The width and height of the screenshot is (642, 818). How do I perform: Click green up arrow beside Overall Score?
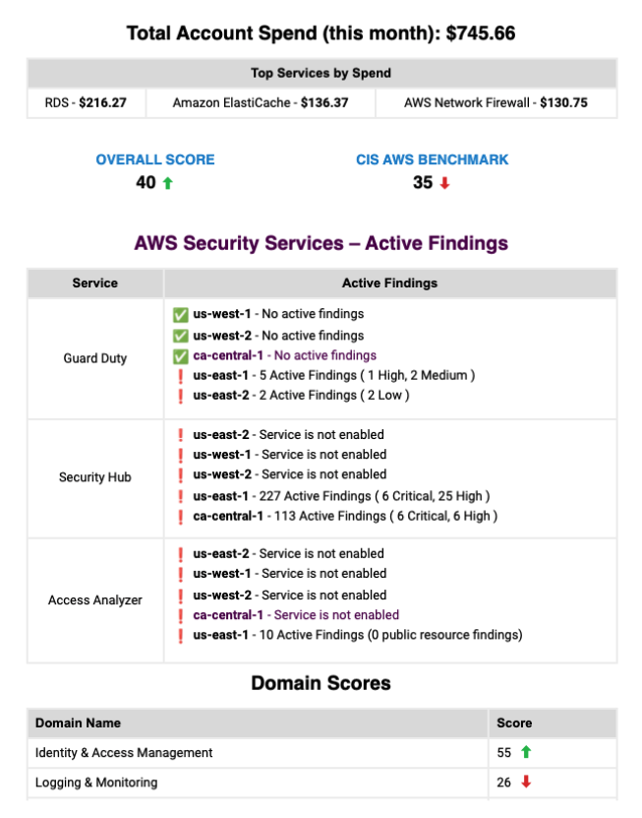(x=167, y=183)
